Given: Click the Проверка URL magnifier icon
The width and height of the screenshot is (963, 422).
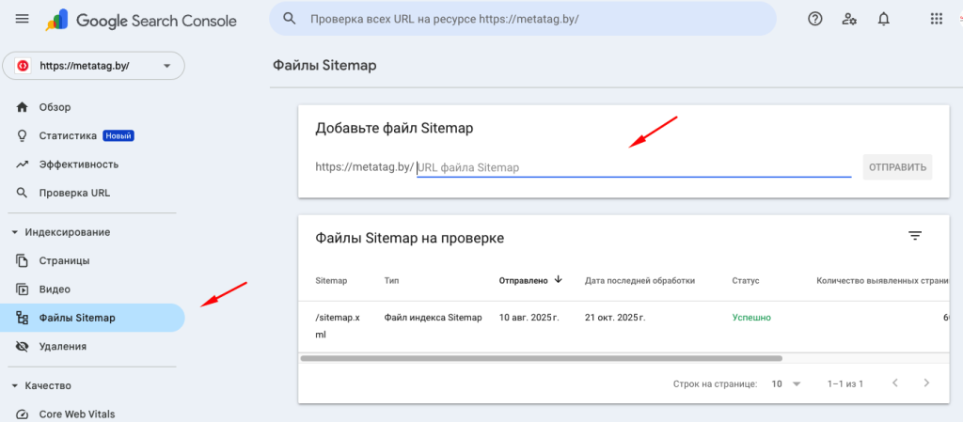Looking at the screenshot, I should [23, 193].
